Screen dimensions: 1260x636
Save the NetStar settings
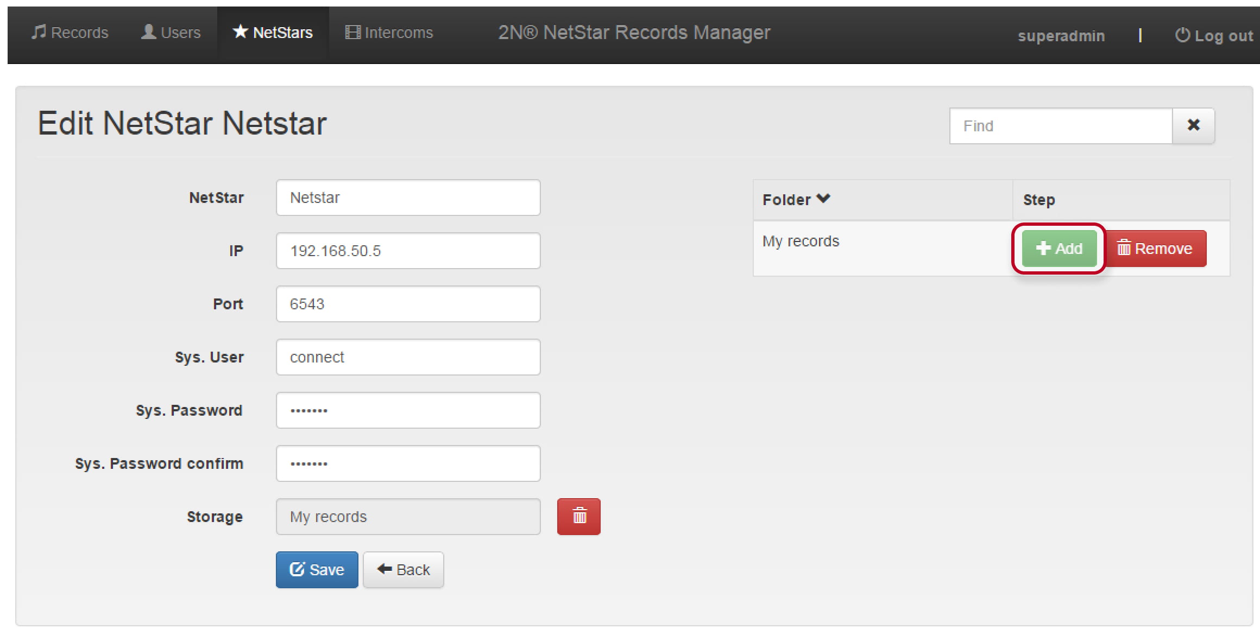coord(317,570)
